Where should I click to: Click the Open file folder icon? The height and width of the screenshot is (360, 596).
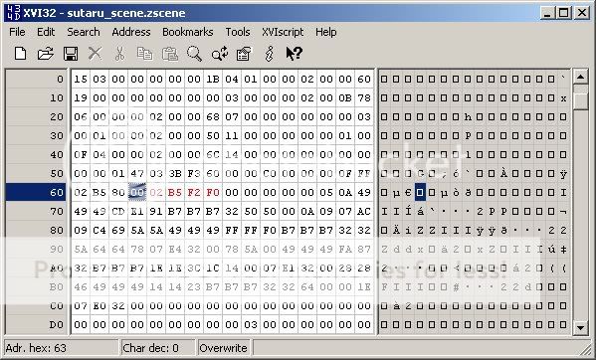(x=45, y=54)
